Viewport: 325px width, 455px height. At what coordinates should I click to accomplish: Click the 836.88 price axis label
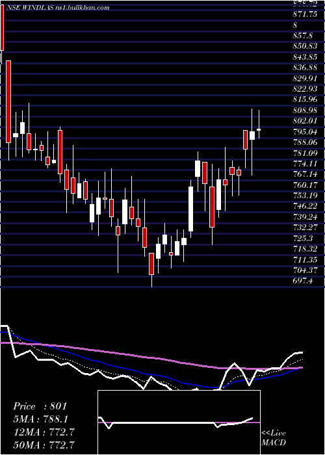(x=305, y=68)
